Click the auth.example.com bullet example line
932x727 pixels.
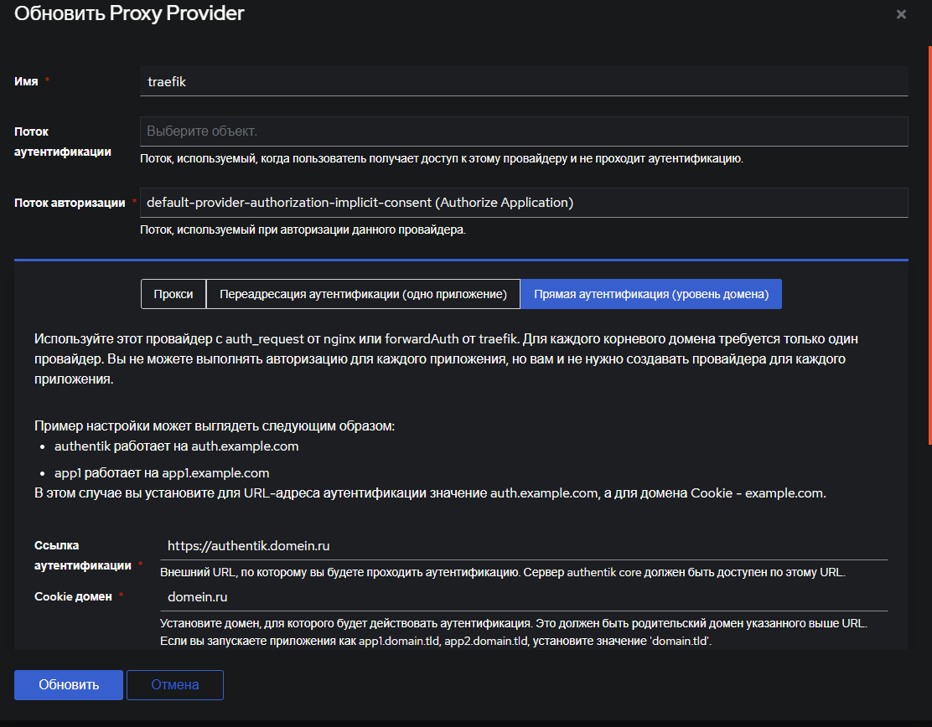pyautogui.click(x=176, y=446)
